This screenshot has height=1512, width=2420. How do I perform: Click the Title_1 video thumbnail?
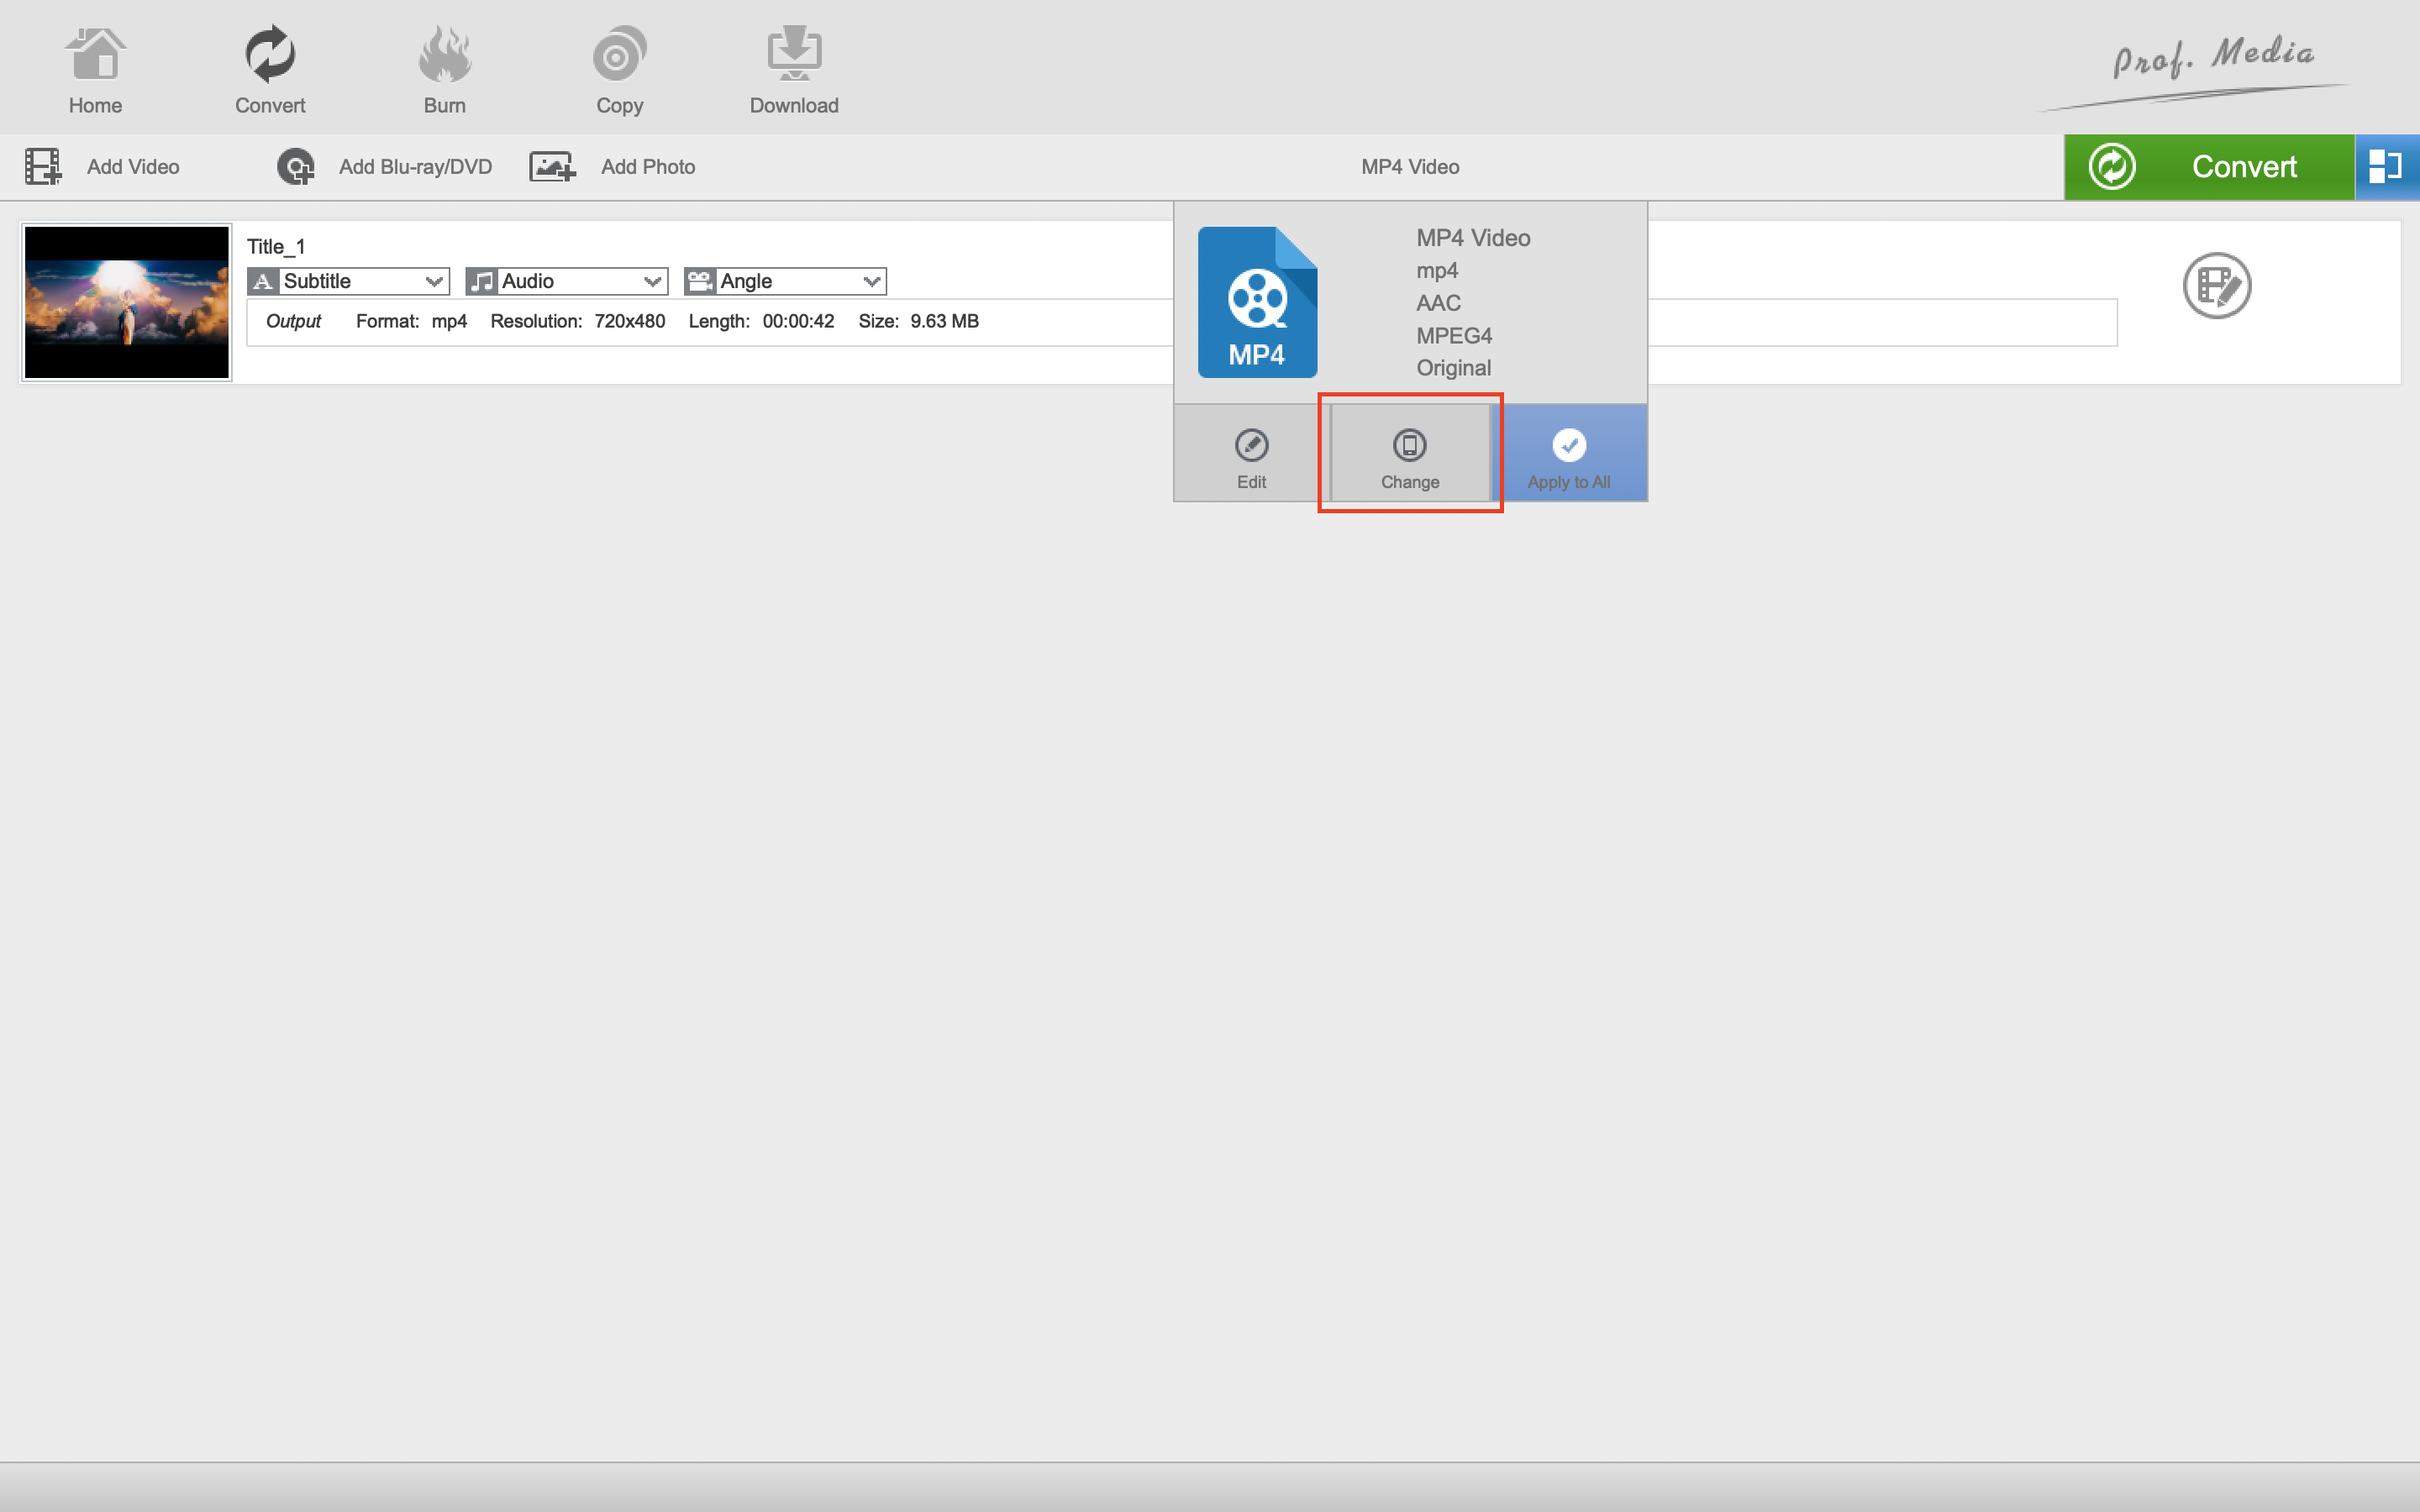tap(127, 302)
